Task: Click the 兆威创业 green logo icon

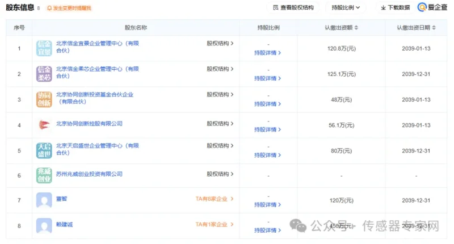Action: (x=44, y=175)
